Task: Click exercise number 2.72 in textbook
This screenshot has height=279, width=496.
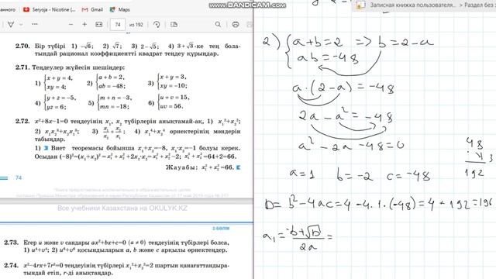Action: click(x=22, y=121)
